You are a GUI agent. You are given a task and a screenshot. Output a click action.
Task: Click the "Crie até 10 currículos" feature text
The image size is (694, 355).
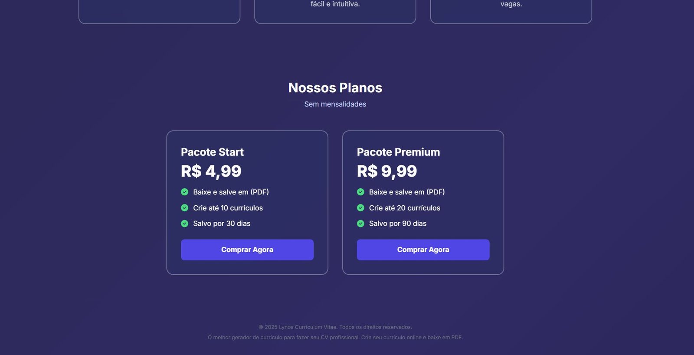(228, 208)
